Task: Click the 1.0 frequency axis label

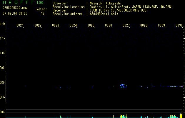Action: tap(2, 53)
